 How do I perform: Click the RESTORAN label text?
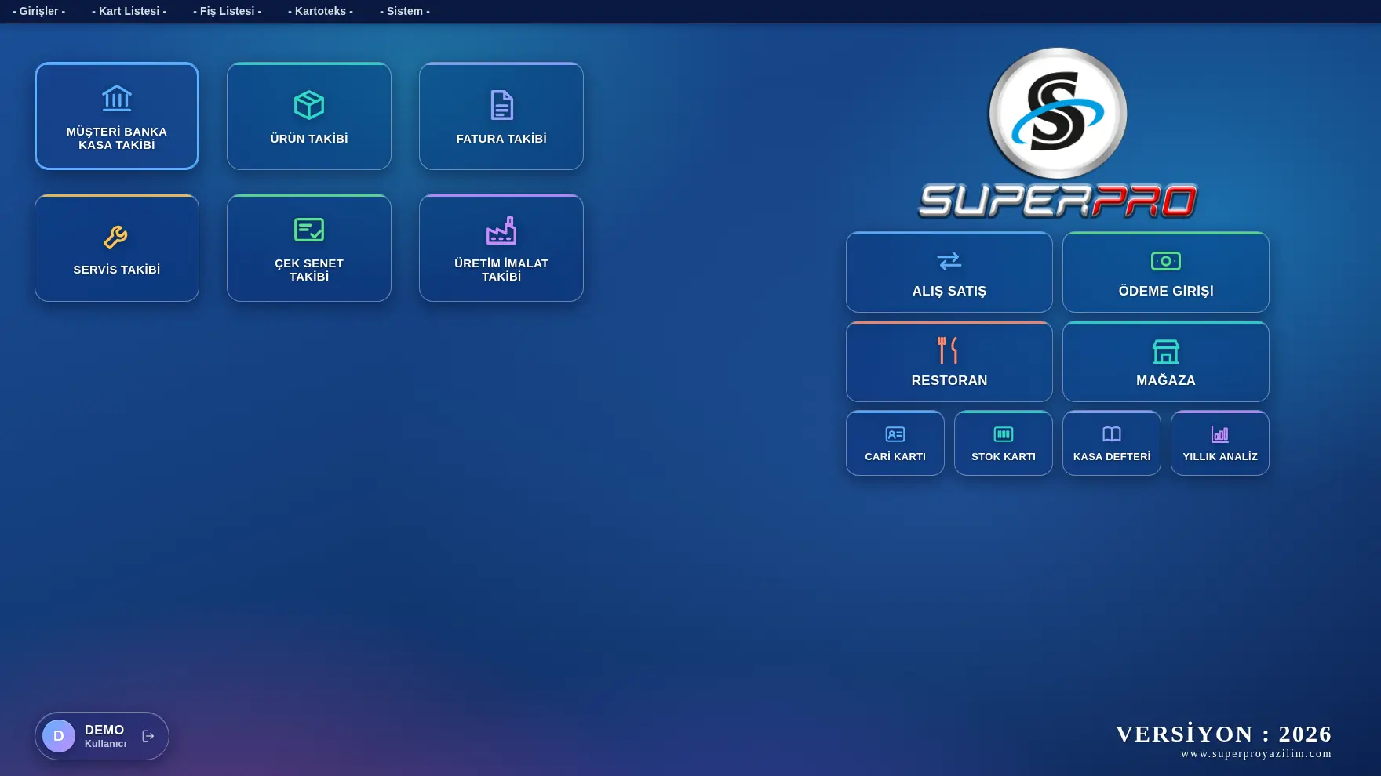pyautogui.click(x=949, y=380)
